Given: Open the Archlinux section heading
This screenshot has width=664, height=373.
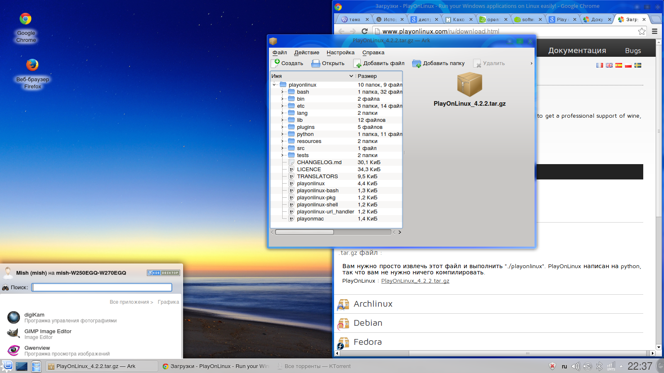Looking at the screenshot, I should 373,304.
